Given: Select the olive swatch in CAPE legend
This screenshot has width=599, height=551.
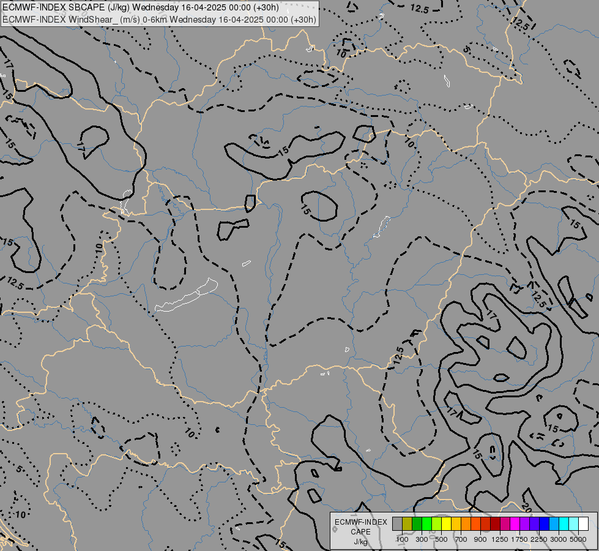Looking at the screenshot, I should 407,523.
